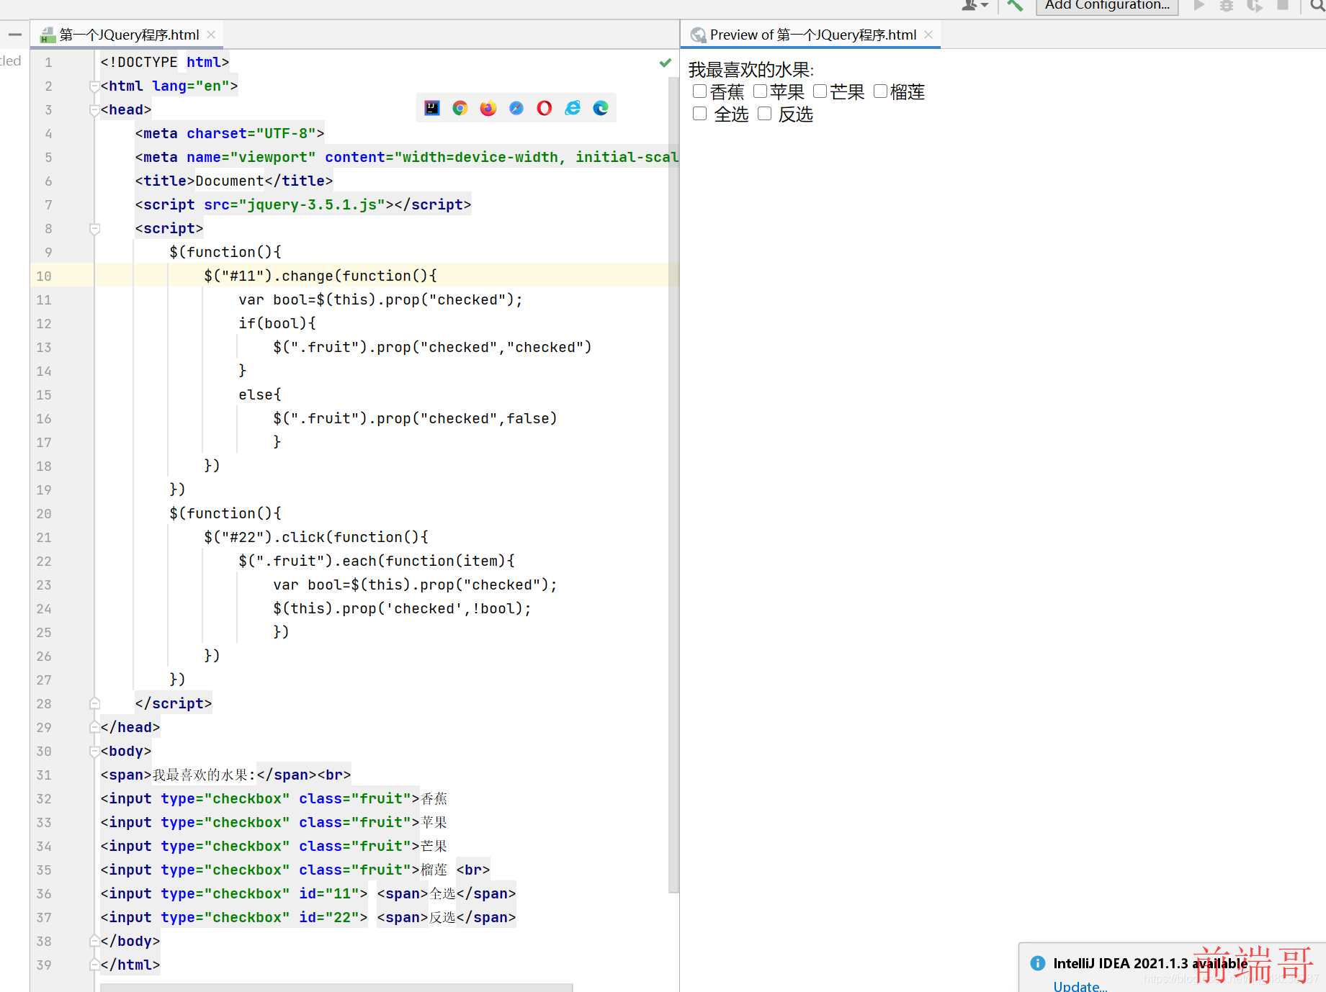Toggle the 全选 select-all checkbox
1326x992 pixels.
(x=699, y=114)
